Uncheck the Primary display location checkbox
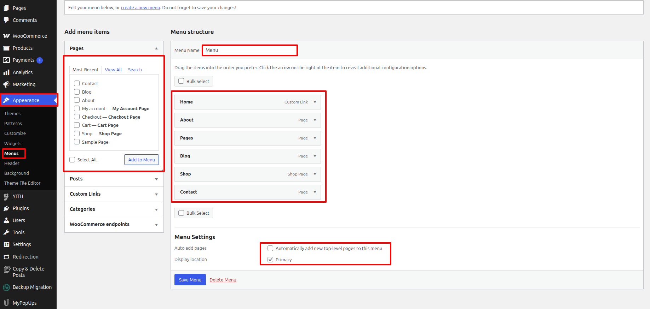The height and width of the screenshot is (309, 650). (x=270, y=260)
